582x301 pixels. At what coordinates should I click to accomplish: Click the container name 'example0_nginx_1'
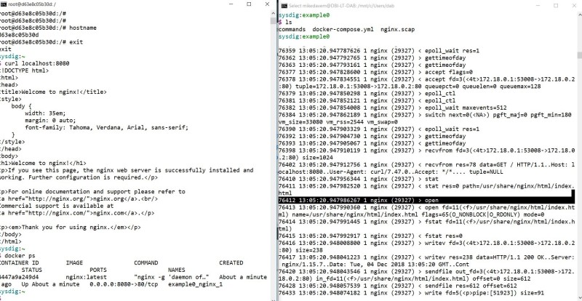pos(195,284)
